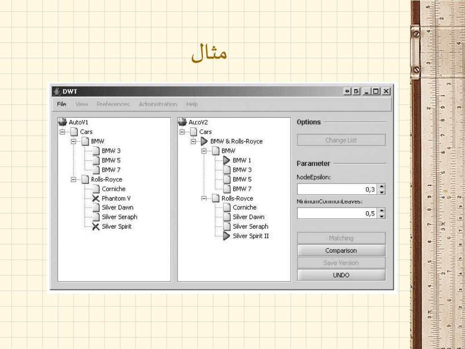Increase NodeEpsilon with up spinner arrow
This screenshot has width=465, height=349.
(382, 187)
